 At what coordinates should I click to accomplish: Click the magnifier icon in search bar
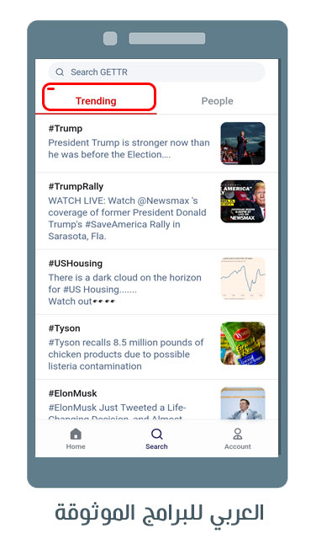coord(60,72)
